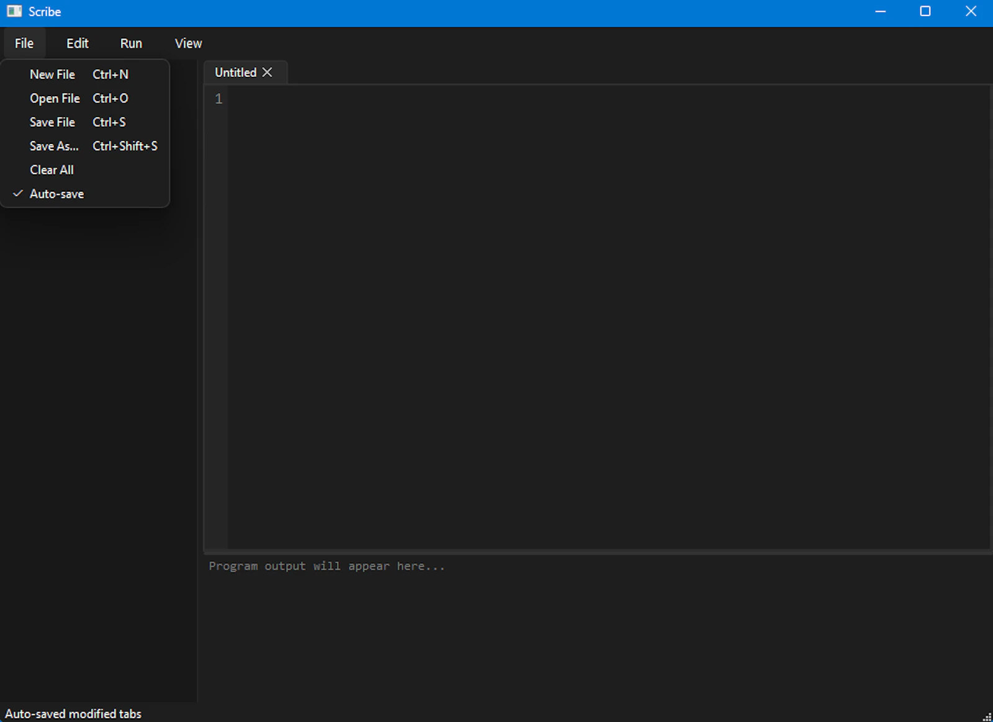This screenshot has height=722, width=993.
Task: Click the program output panel
Action: point(598,628)
